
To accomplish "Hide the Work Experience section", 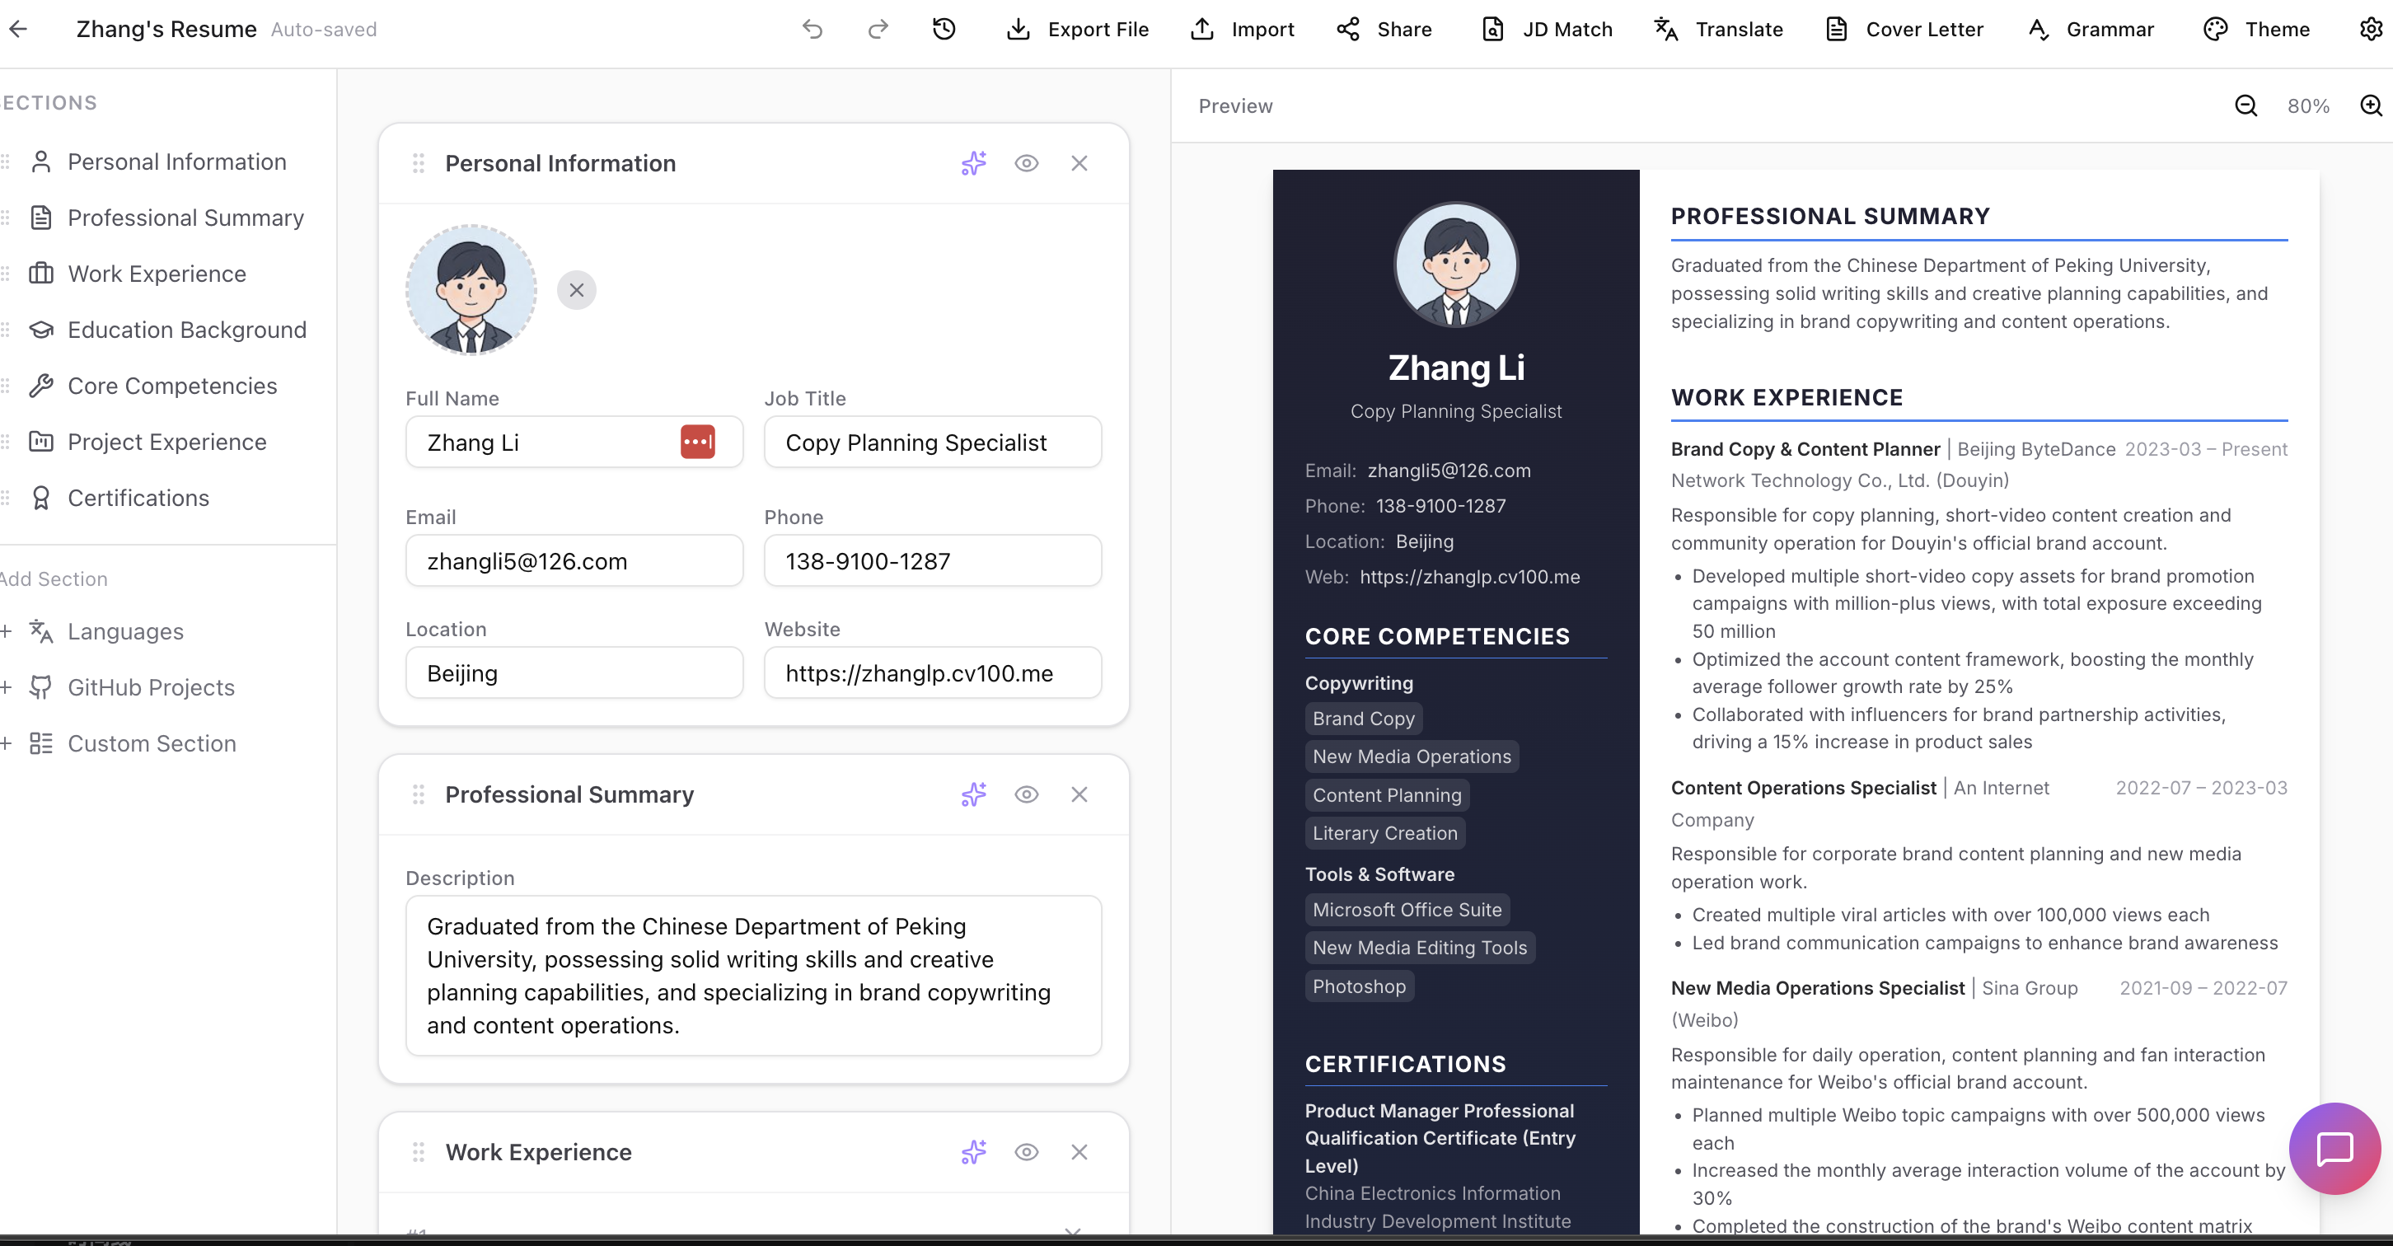I will point(1027,1151).
